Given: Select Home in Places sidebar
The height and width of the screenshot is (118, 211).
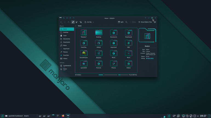Looking at the screenshot, I should [67, 29].
